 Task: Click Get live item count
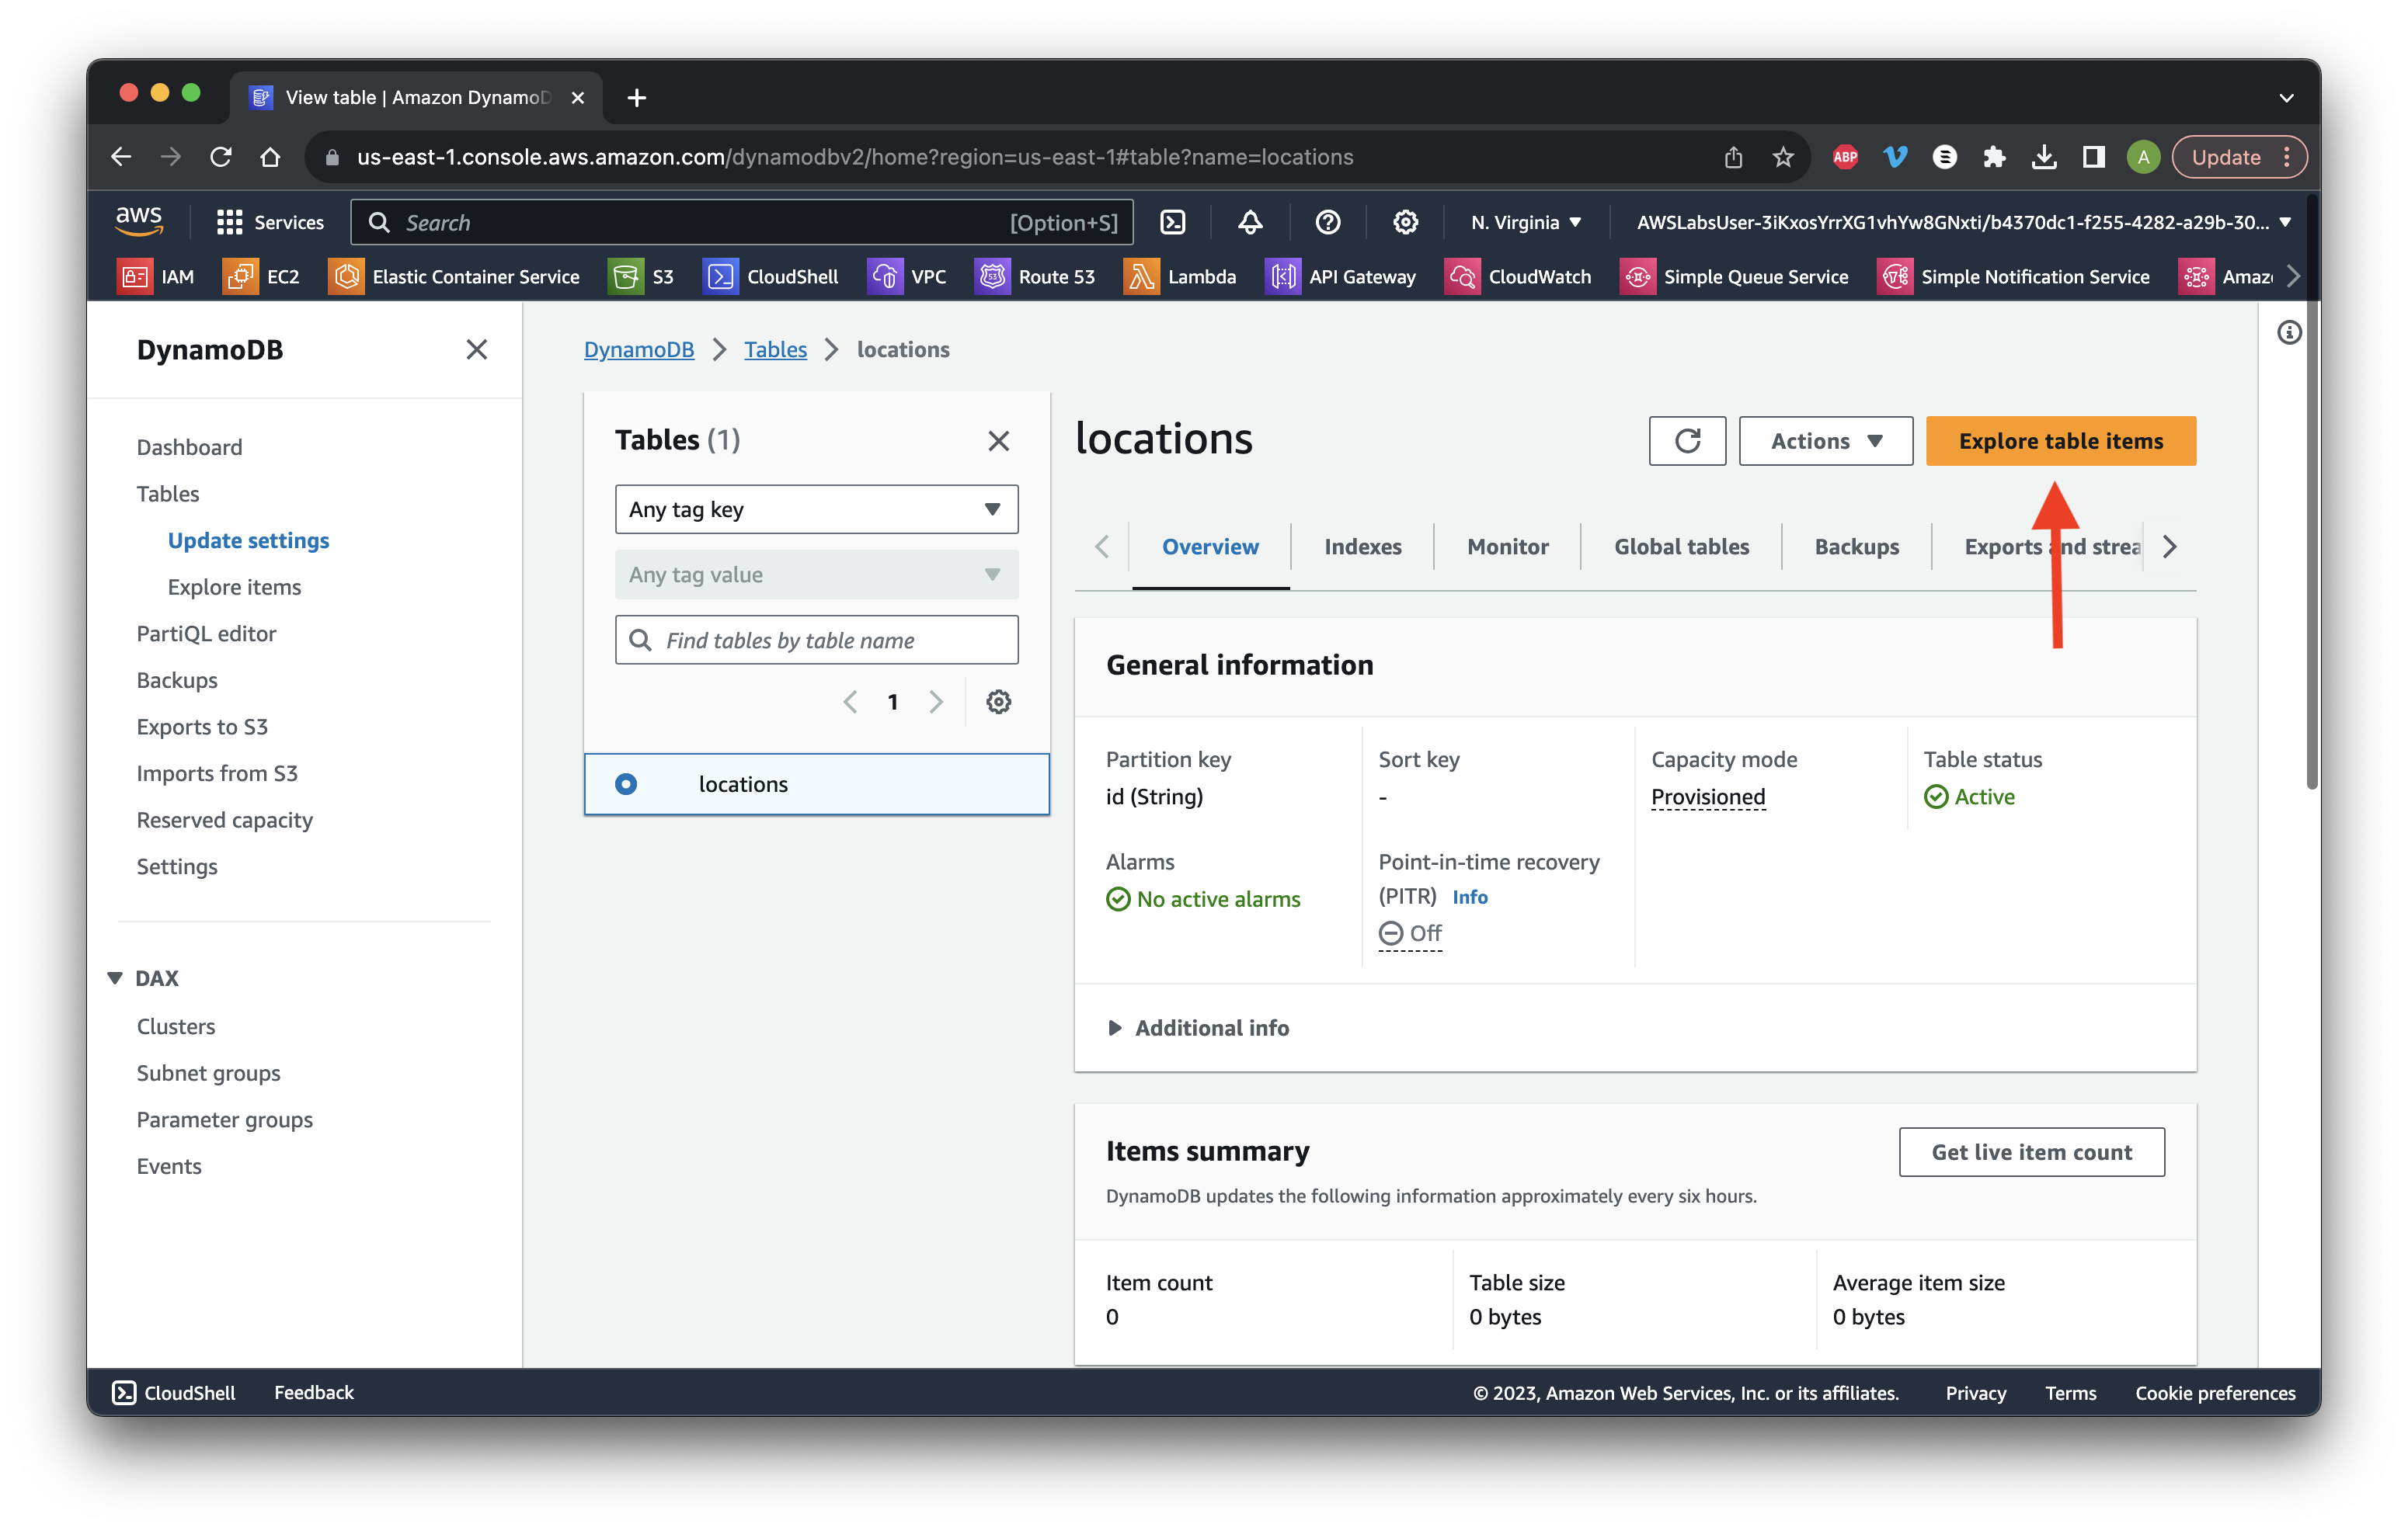point(2032,1152)
